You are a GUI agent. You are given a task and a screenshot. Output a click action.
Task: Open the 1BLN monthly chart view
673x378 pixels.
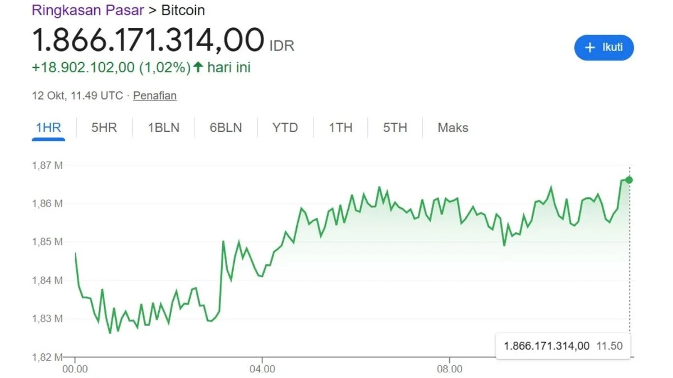pos(163,128)
